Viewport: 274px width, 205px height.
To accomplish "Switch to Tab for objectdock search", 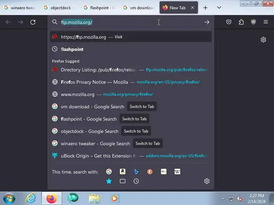I will pyautogui.click(x=136, y=131).
